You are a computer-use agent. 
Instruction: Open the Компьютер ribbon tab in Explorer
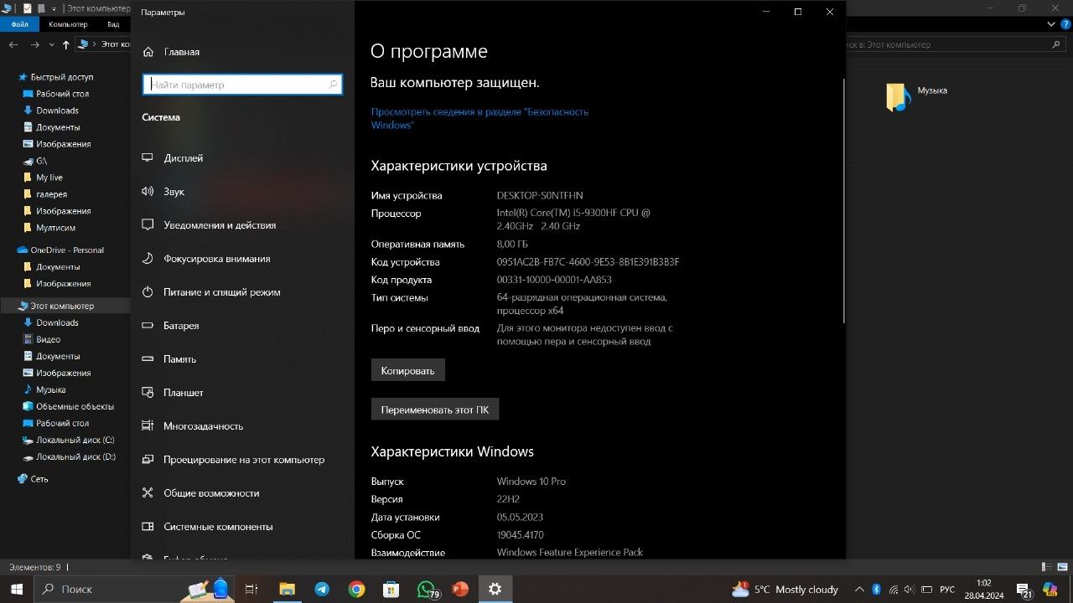point(68,24)
